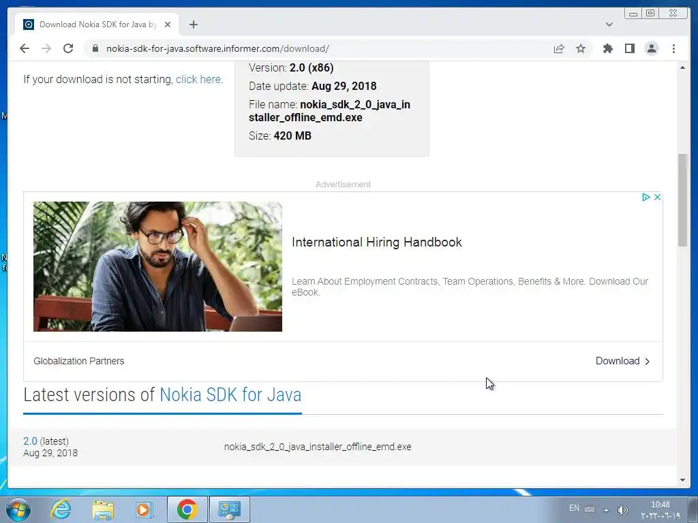Open the Chrome extensions puzzle icon
Screen dimensions: 698x523
coord(607,48)
